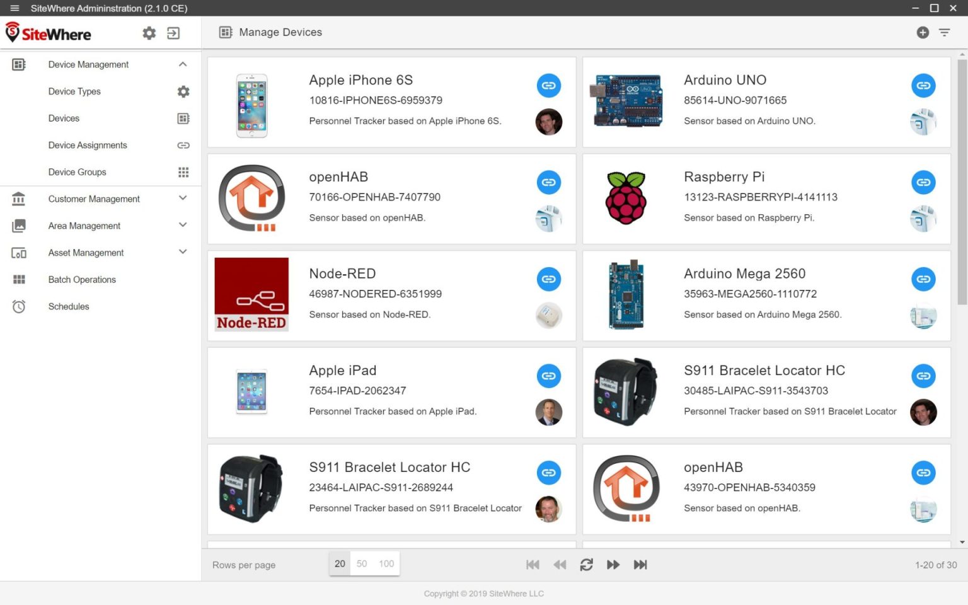Click the logout icon in sidebar header
This screenshot has width=968, height=605.
point(173,33)
